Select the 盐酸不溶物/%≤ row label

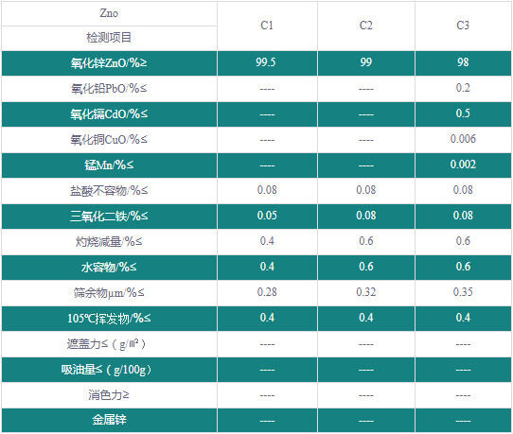click(x=109, y=191)
